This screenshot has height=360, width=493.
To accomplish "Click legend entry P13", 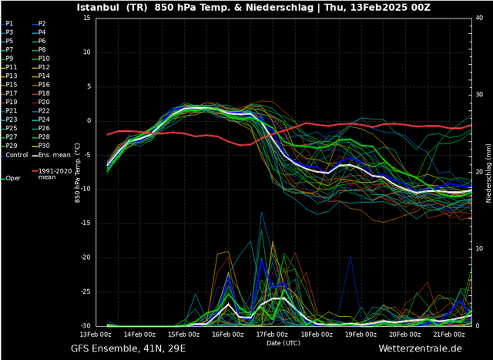I will click(x=9, y=76).
